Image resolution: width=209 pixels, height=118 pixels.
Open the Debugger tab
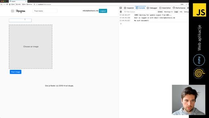[x=152, y=8]
